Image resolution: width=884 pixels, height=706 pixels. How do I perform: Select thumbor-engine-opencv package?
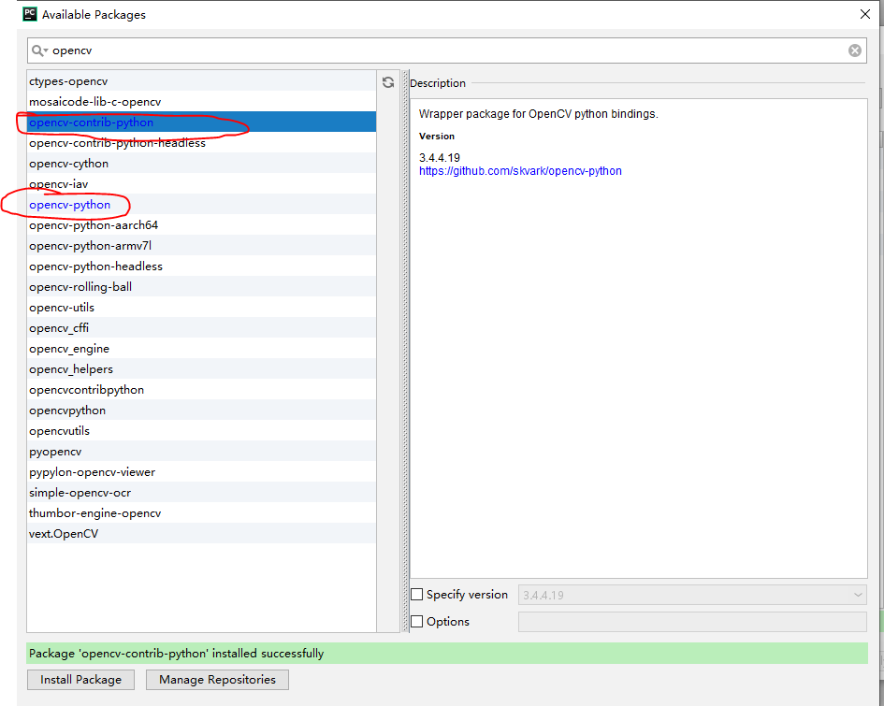(x=201, y=513)
